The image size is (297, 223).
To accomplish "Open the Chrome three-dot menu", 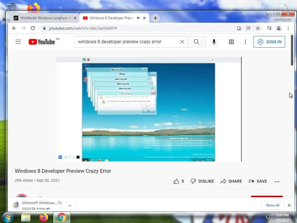I will coord(288,28).
